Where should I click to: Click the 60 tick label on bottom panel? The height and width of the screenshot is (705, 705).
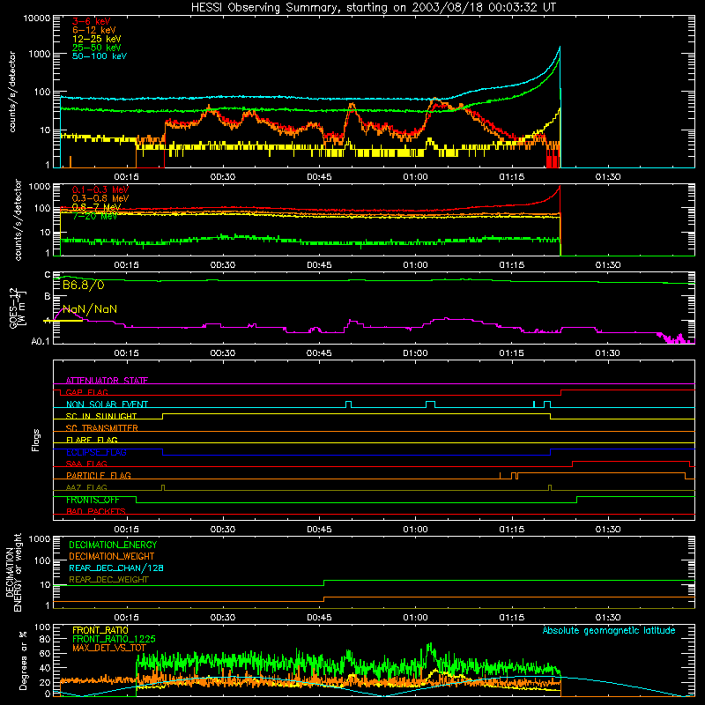click(45, 653)
